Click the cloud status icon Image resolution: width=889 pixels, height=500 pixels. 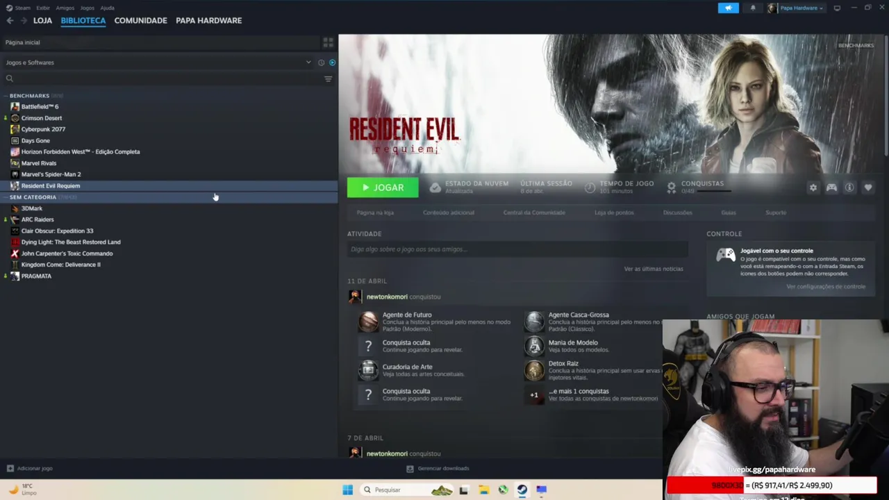[x=435, y=187]
